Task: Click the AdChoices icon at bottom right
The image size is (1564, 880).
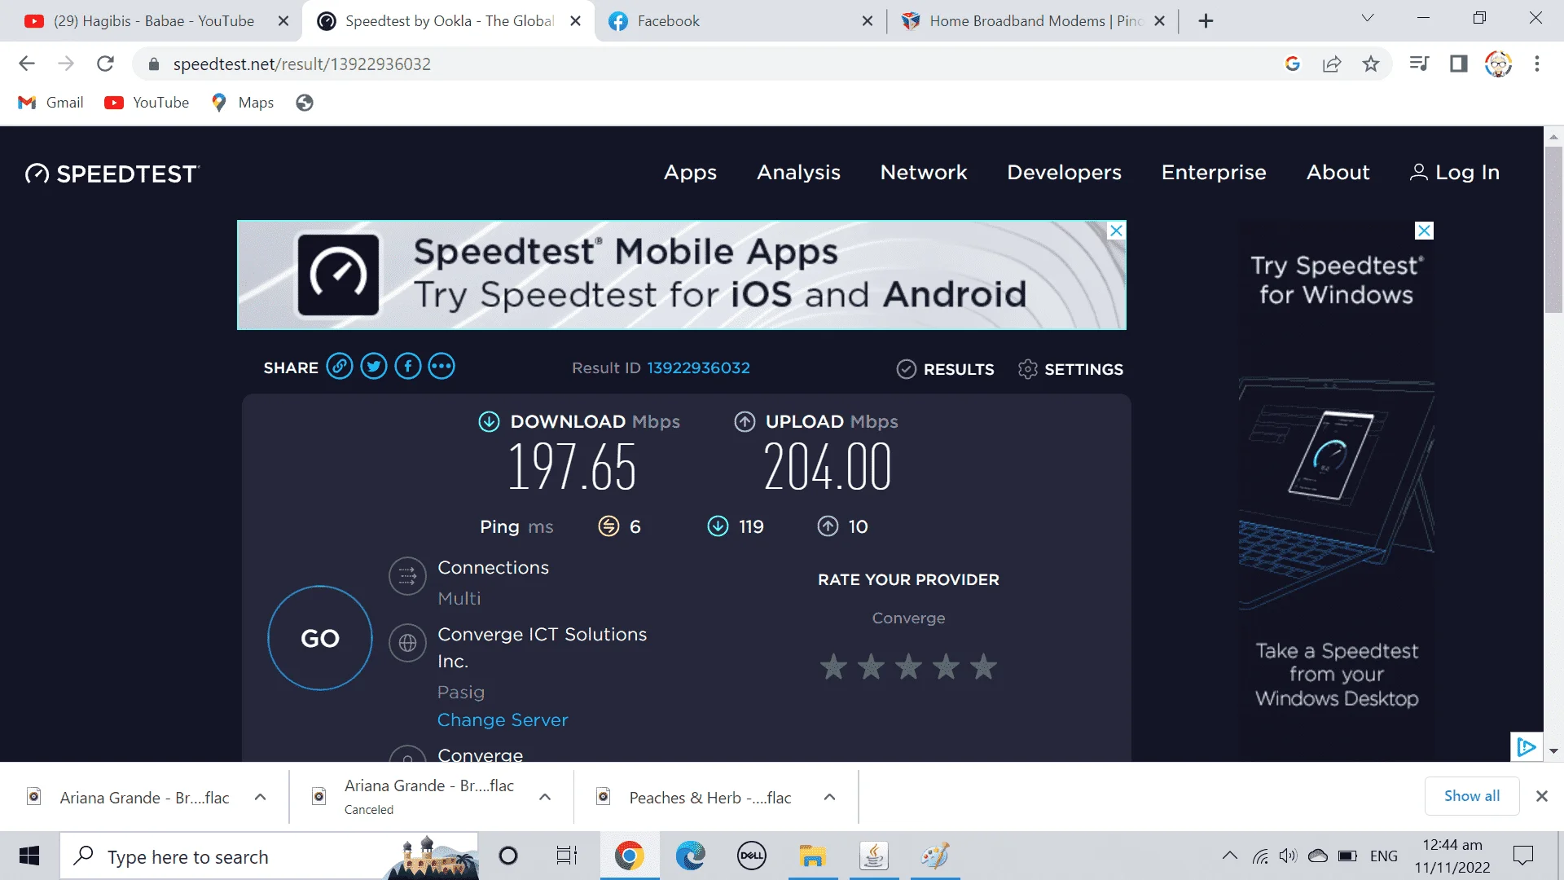Action: pos(1526,746)
